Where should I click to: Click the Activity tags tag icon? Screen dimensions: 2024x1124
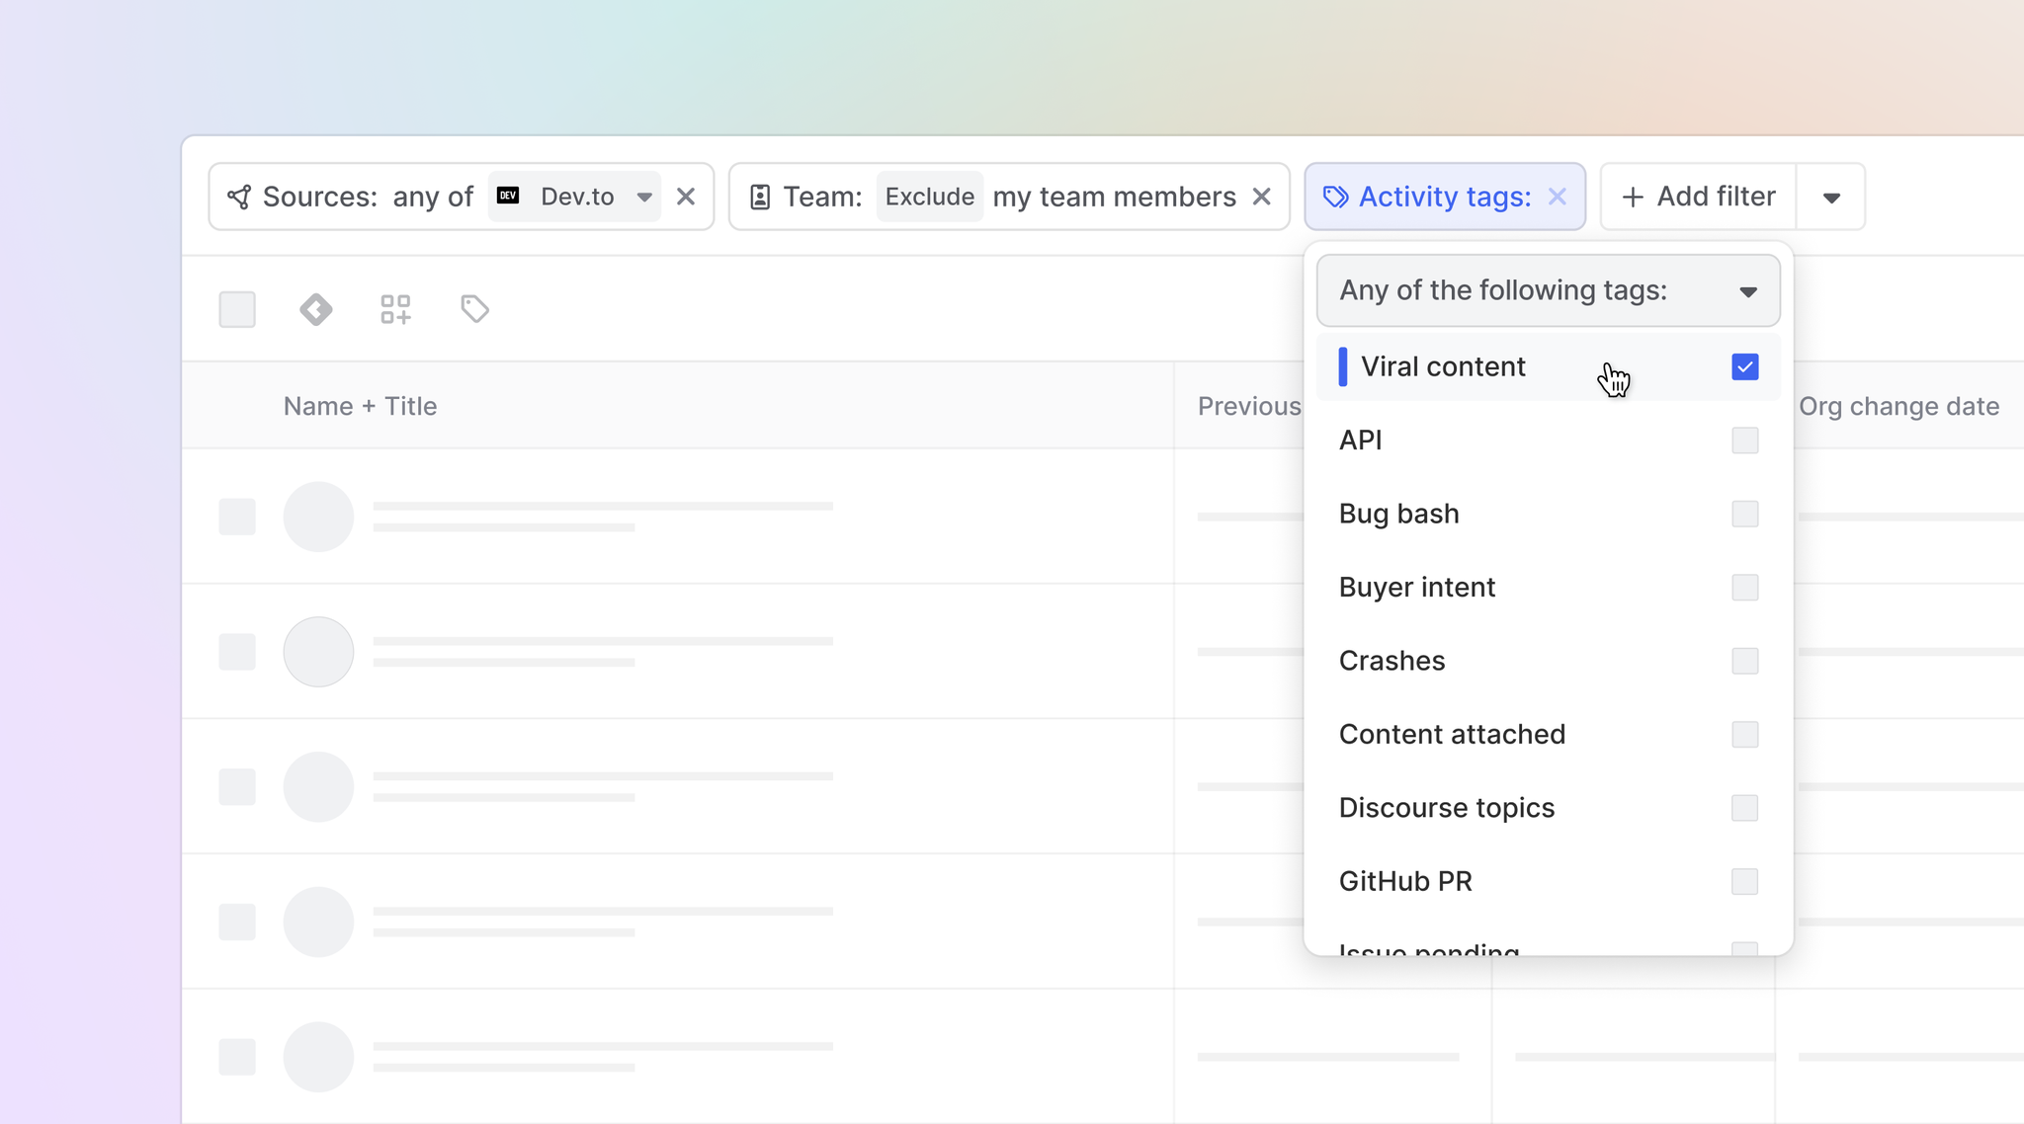(x=1335, y=197)
